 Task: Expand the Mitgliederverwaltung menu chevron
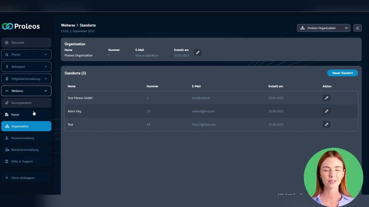point(46,79)
